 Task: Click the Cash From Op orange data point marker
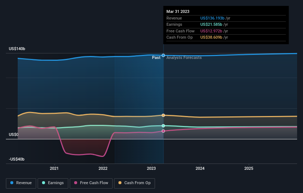[163, 115]
